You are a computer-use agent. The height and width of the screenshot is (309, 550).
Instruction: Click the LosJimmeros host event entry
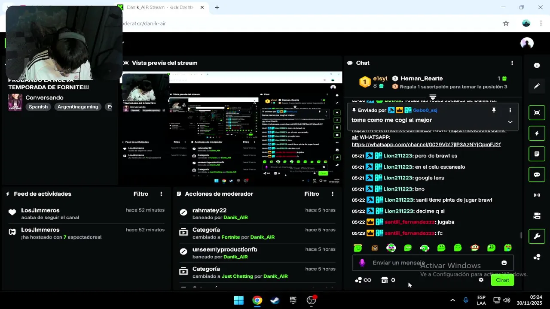click(86, 233)
